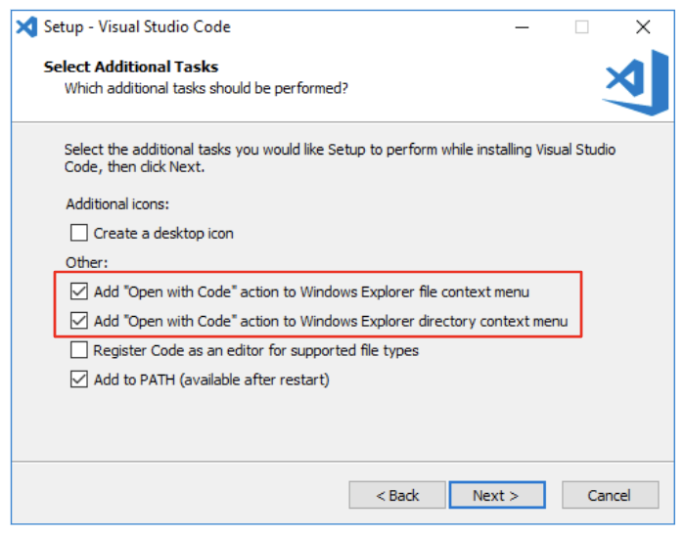The image size is (685, 536).
Task: Click the 'Additional icons:' group label
Action: (117, 203)
